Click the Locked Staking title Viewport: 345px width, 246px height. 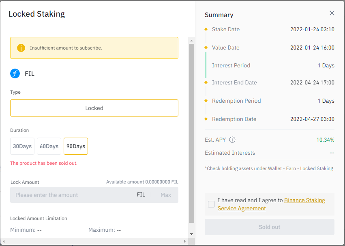(x=37, y=14)
